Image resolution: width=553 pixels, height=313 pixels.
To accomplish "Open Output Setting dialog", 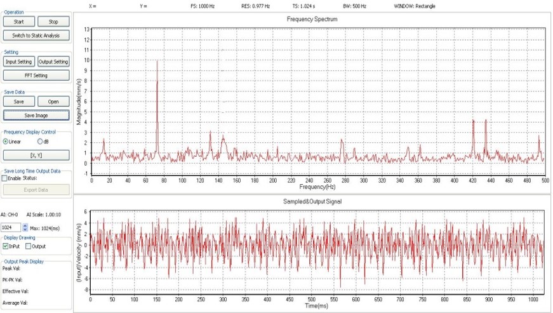I will point(53,62).
